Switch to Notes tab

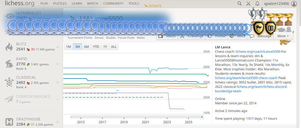(x=141, y=38)
